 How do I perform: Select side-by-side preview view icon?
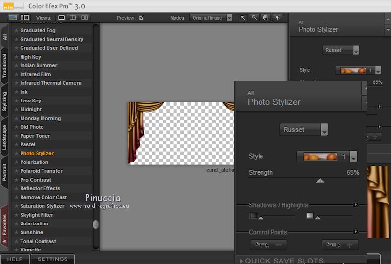(85, 18)
